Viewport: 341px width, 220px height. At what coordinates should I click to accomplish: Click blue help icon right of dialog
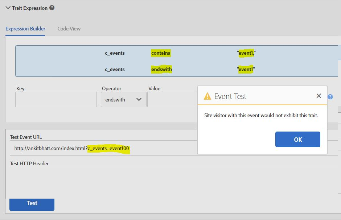pos(330,97)
